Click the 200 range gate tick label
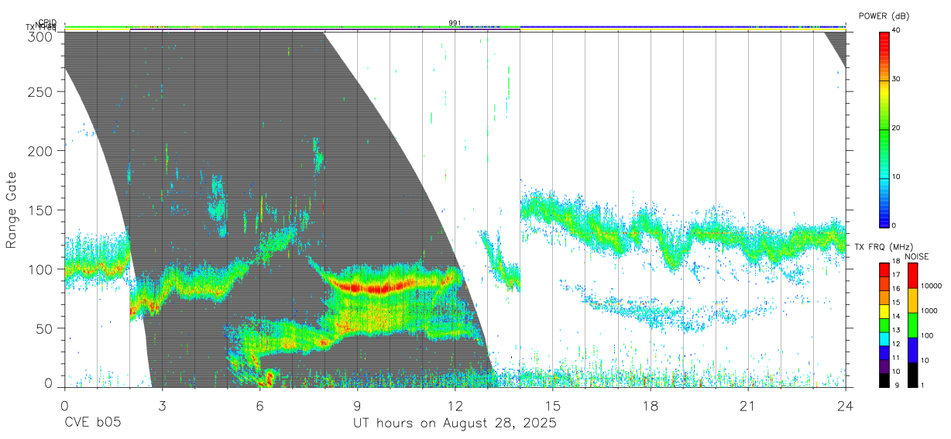The height and width of the screenshot is (439, 951). pos(41,151)
